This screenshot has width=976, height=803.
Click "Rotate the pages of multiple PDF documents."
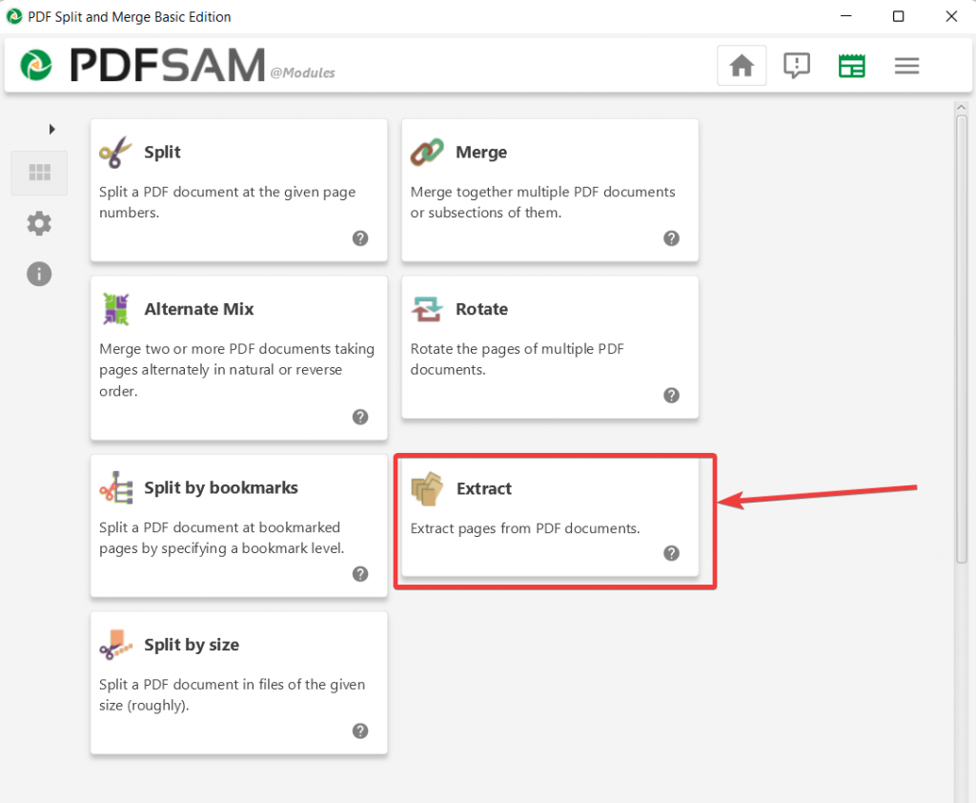(x=517, y=359)
